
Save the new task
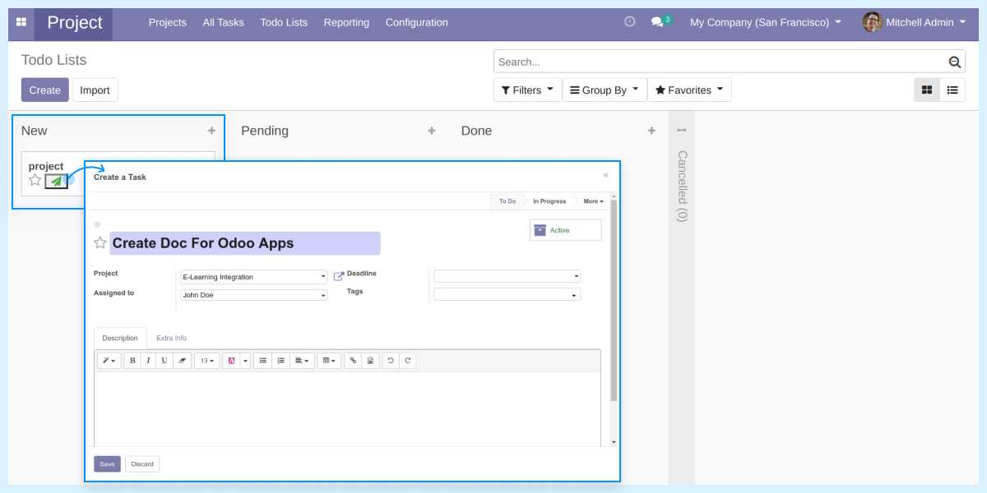click(106, 463)
